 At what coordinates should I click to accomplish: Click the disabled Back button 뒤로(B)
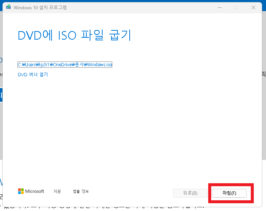[190, 193]
